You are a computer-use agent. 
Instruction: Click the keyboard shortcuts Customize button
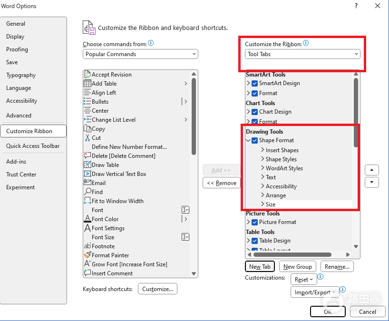point(157,289)
